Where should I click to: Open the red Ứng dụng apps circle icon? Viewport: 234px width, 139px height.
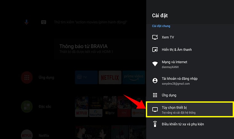pos(27,77)
